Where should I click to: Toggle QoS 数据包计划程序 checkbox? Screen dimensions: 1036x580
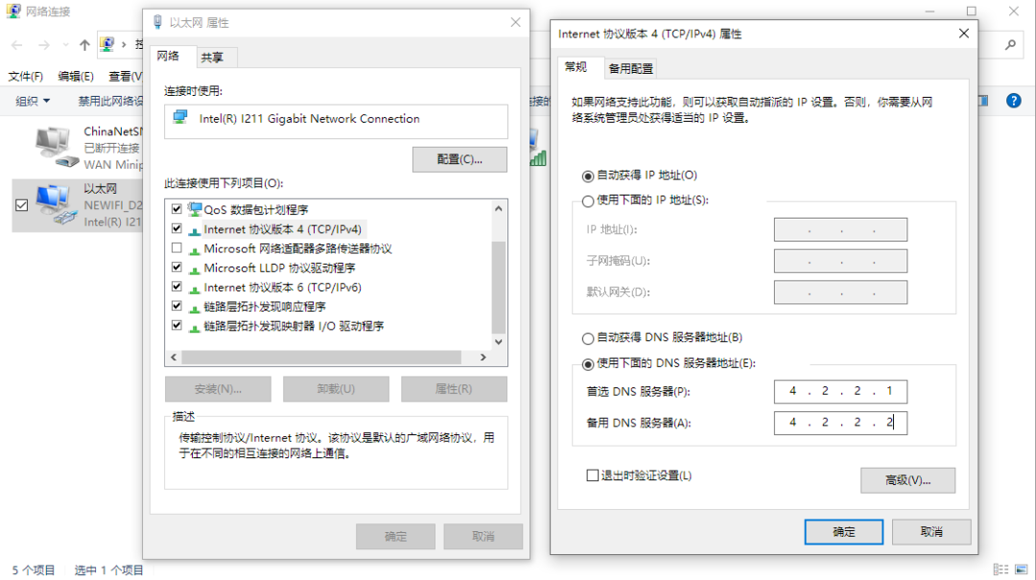click(177, 209)
